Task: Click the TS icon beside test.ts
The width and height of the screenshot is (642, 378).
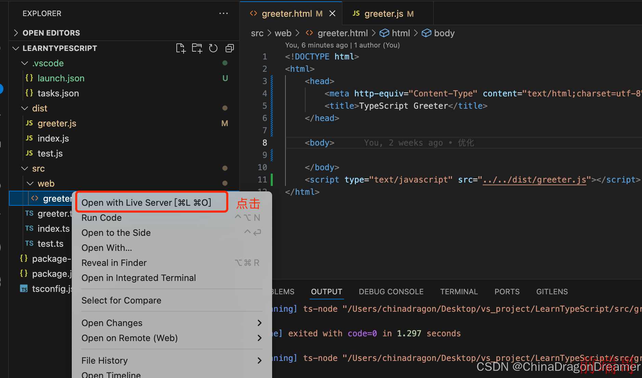Action: pyautogui.click(x=29, y=243)
